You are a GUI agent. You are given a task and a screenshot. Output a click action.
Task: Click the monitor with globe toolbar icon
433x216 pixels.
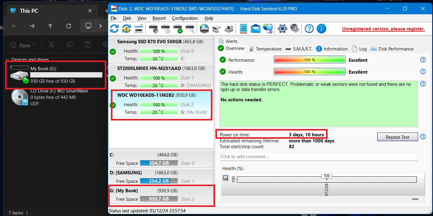click(268, 29)
